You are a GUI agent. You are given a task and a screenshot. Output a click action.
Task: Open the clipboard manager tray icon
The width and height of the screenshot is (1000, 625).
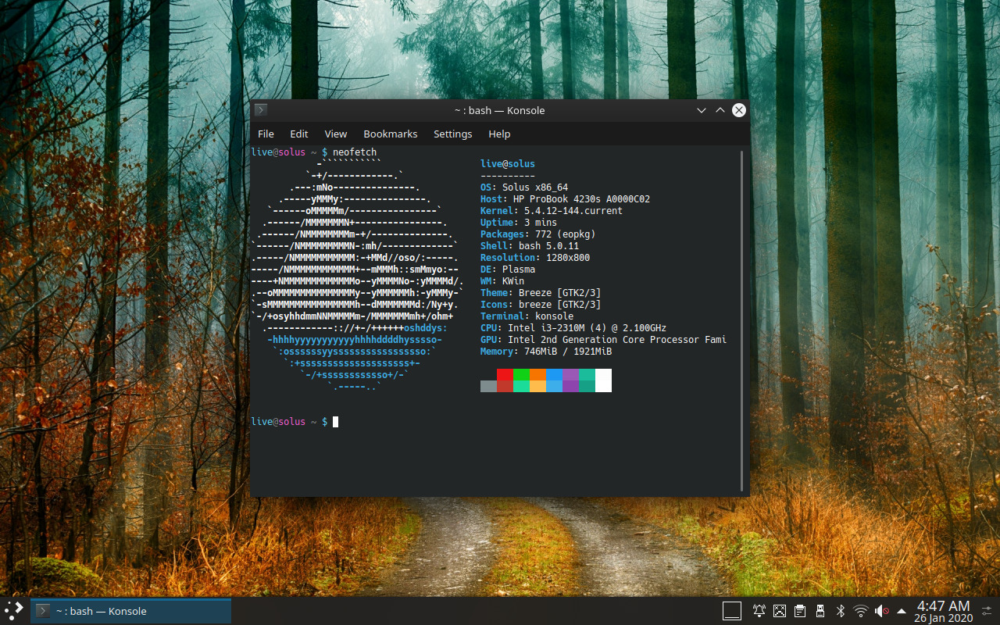click(799, 610)
